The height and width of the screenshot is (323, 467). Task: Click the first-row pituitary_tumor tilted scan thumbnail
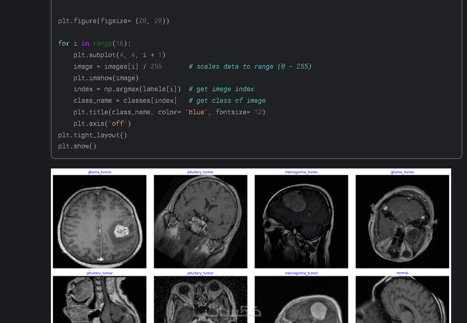[x=200, y=222]
